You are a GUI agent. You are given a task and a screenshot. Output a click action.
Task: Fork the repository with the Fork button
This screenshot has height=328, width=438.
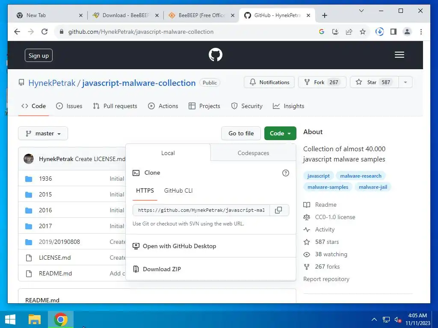coord(323,82)
